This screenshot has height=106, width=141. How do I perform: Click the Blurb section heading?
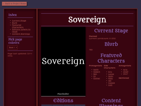pos(111,44)
